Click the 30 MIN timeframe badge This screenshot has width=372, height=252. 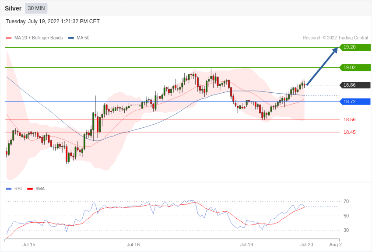[36, 8]
